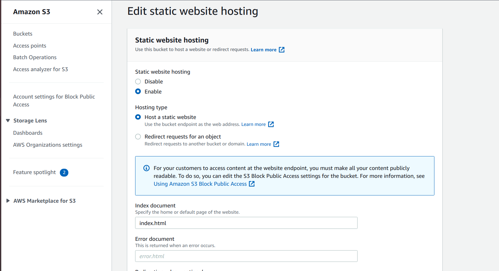Click external link icon under Host a static website
This screenshot has width=499, height=271.
[x=271, y=124]
